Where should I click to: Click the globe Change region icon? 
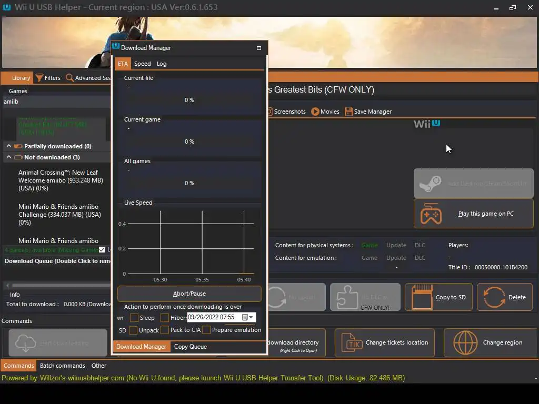pyautogui.click(x=465, y=342)
